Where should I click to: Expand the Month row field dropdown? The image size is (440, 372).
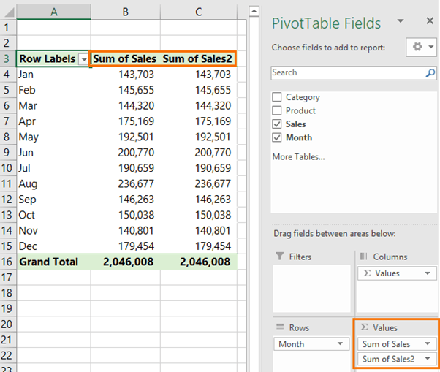pyautogui.click(x=340, y=343)
